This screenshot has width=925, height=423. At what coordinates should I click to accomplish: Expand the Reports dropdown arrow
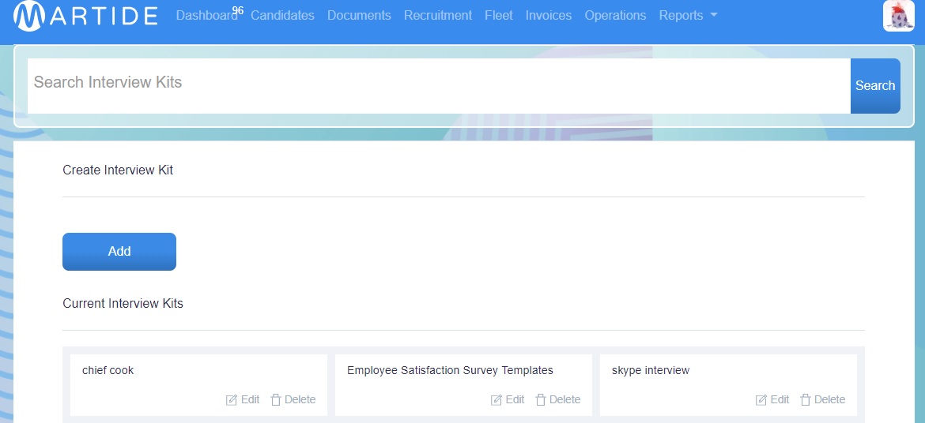point(713,15)
